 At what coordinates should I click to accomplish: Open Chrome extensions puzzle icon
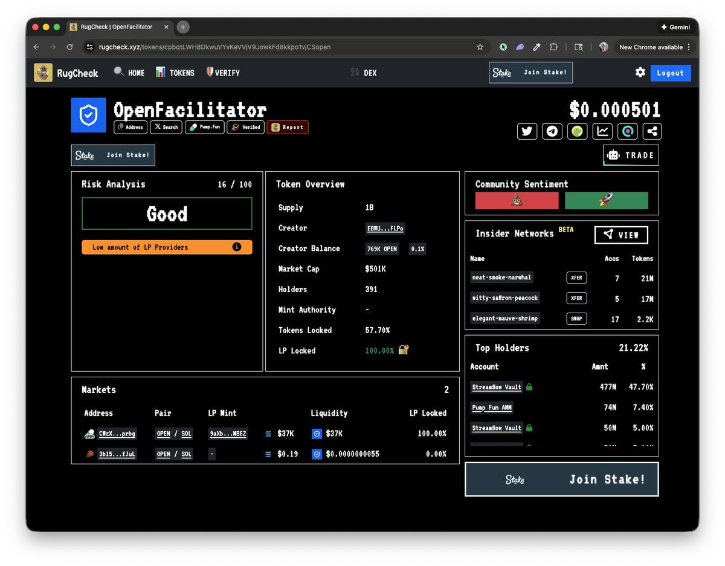[553, 47]
